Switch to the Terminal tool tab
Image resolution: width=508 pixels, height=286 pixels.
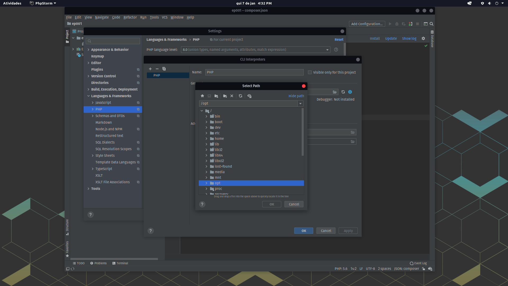click(120, 263)
